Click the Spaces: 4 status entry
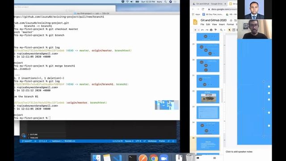This screenshot has width=286, height=161. point(129,141)
